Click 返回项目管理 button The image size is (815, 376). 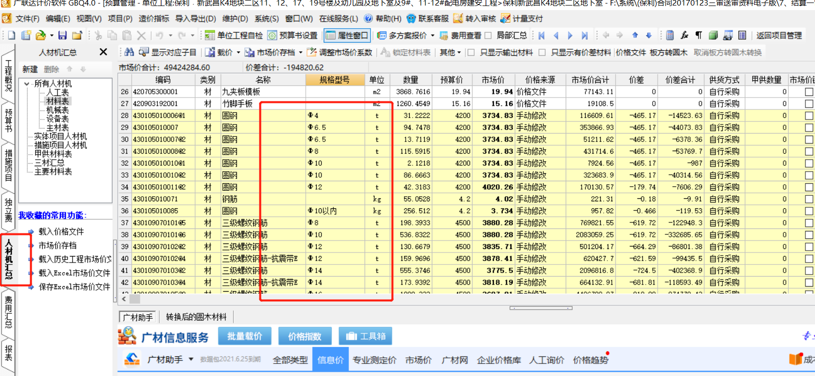pos(779,35)
